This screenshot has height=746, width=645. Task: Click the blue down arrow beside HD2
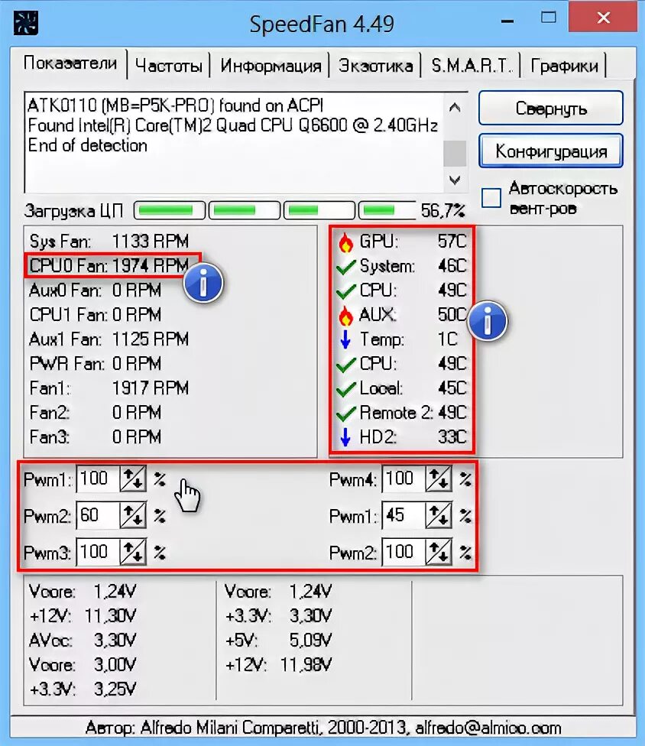tap(345, 438)
